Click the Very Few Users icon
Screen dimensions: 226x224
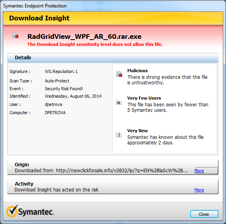coord(119,102)
